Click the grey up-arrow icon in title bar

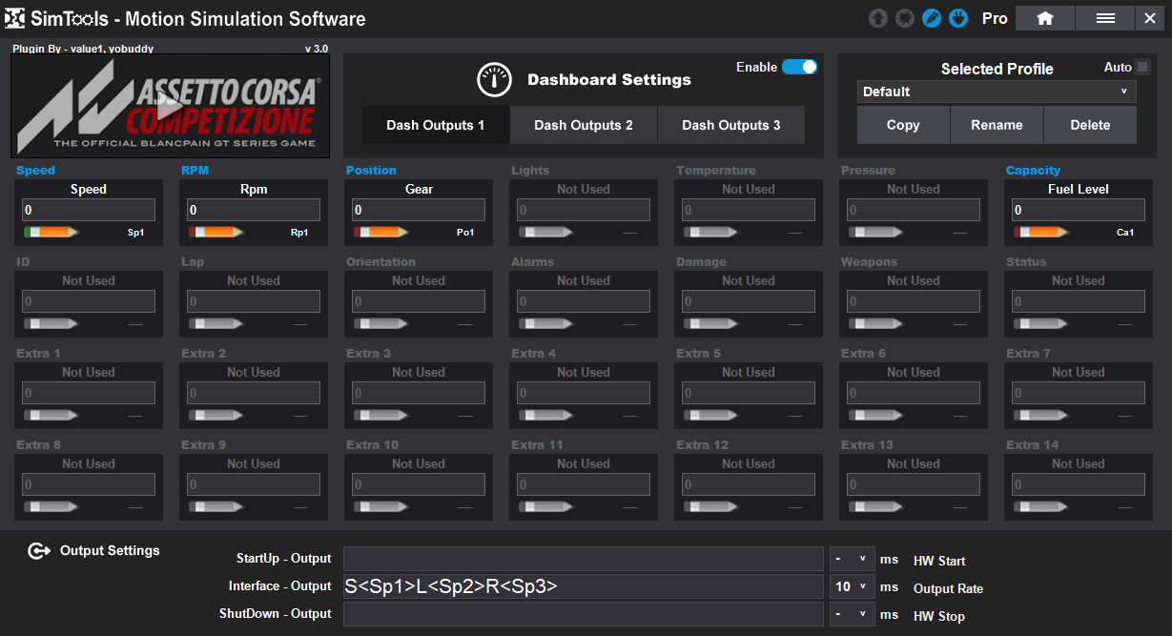pyautogui.click(x=877, y=18)
